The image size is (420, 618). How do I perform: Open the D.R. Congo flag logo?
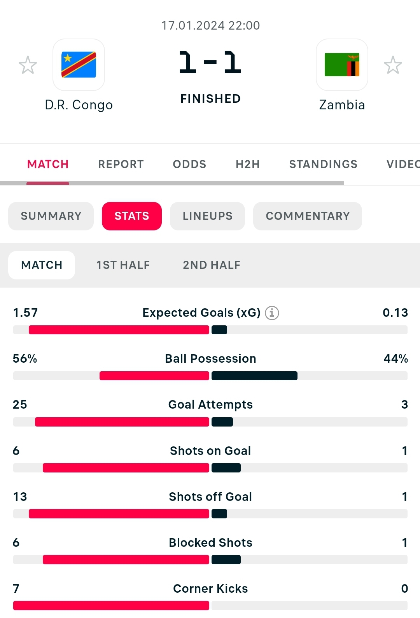[x=79, y=65]
